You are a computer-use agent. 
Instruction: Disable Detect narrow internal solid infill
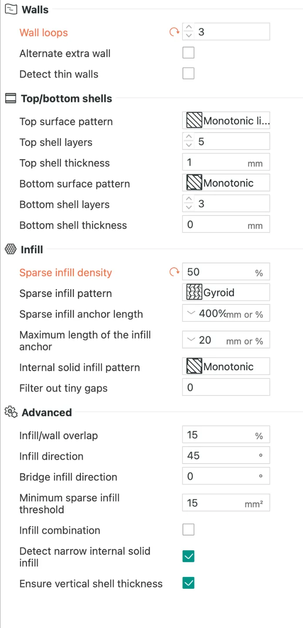click(189, 557)
